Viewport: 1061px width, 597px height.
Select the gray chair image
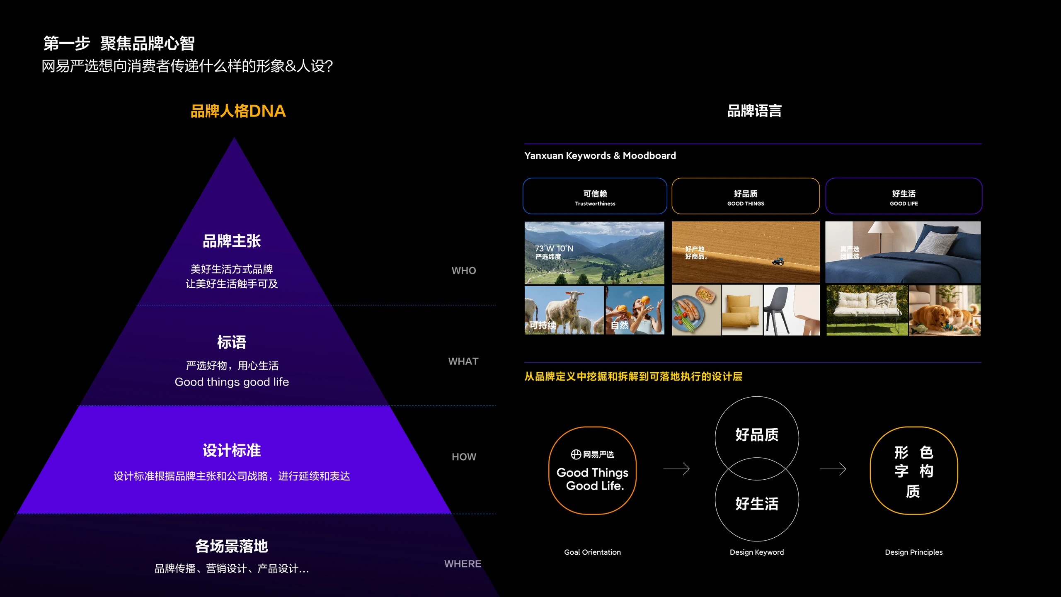point(792,310)
